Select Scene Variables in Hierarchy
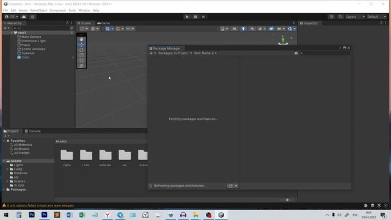 tap(33, 49)
